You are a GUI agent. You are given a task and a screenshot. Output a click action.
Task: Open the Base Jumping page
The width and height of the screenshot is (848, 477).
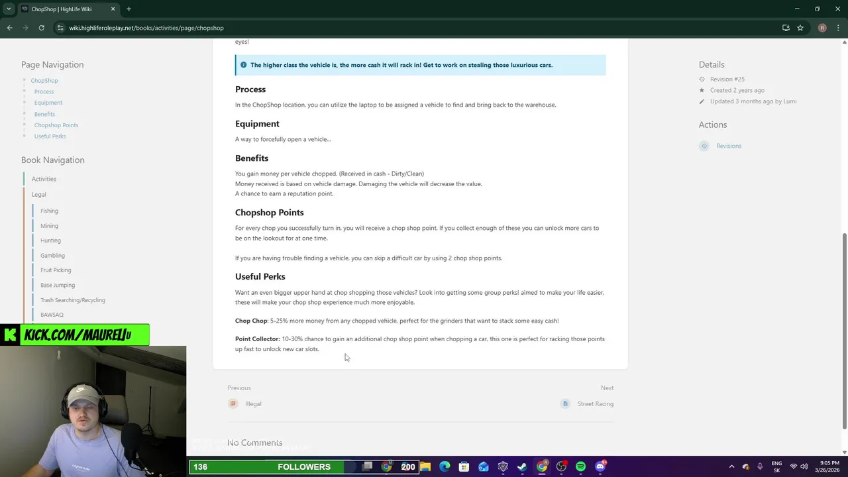pos(58,285)
